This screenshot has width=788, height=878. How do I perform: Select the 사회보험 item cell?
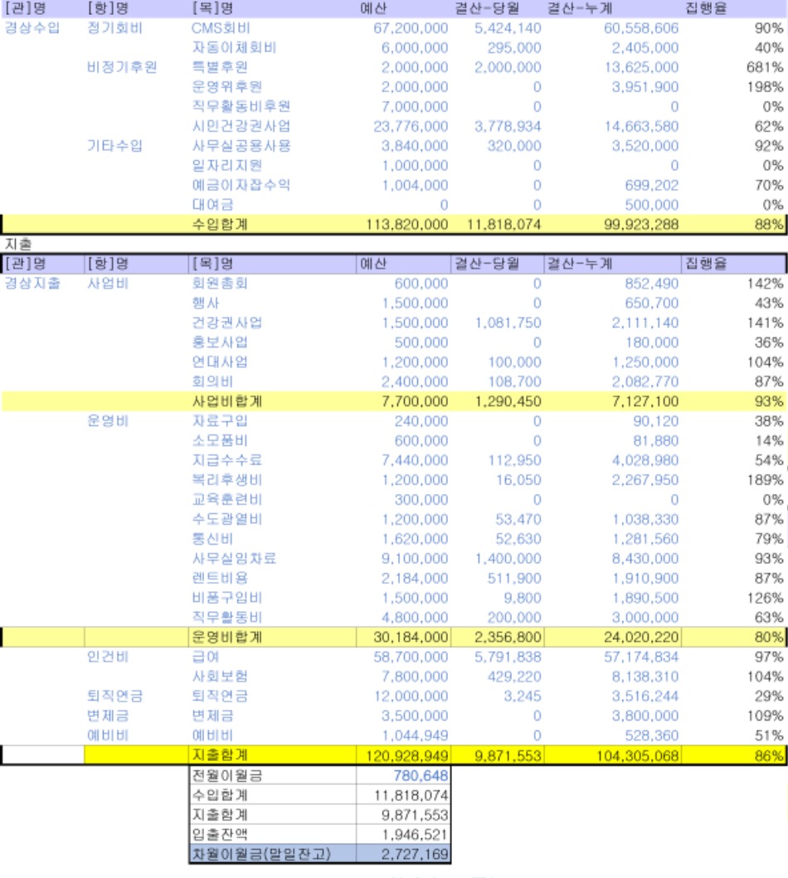[220, 676]
